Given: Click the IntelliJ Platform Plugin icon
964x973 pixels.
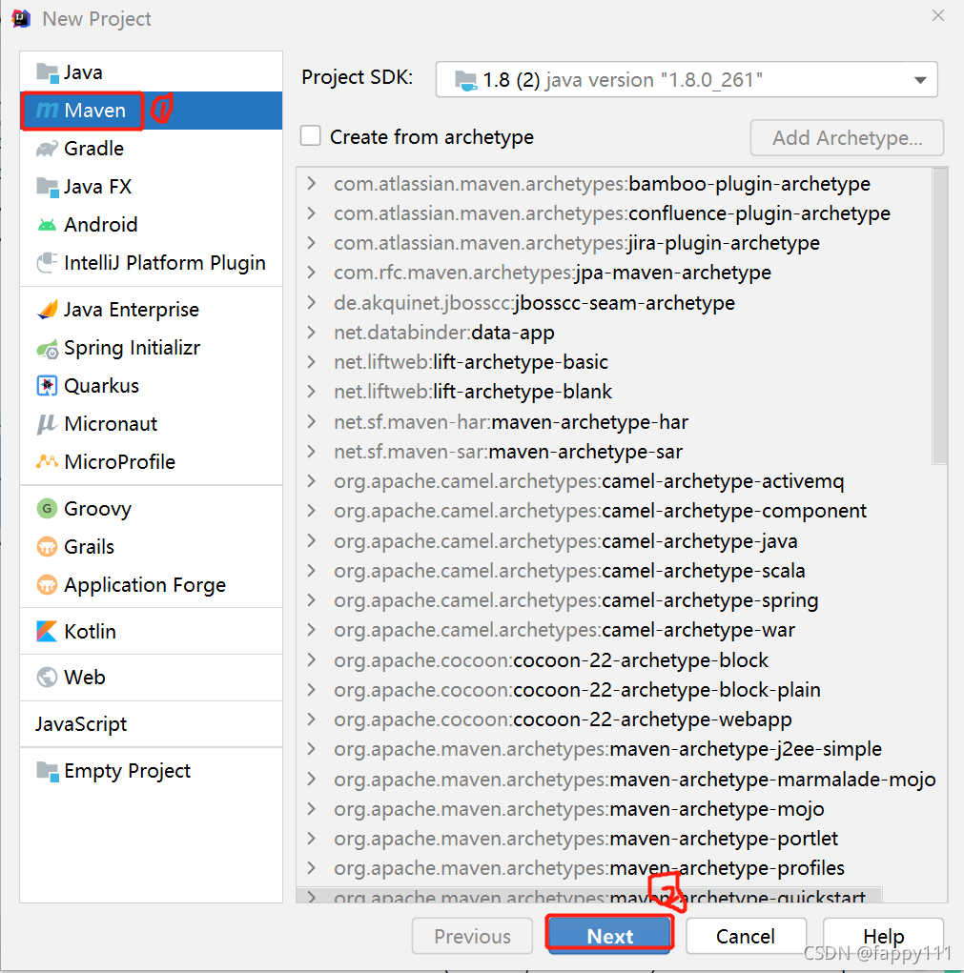Looking at the screenshot, I should pos(47,263).
